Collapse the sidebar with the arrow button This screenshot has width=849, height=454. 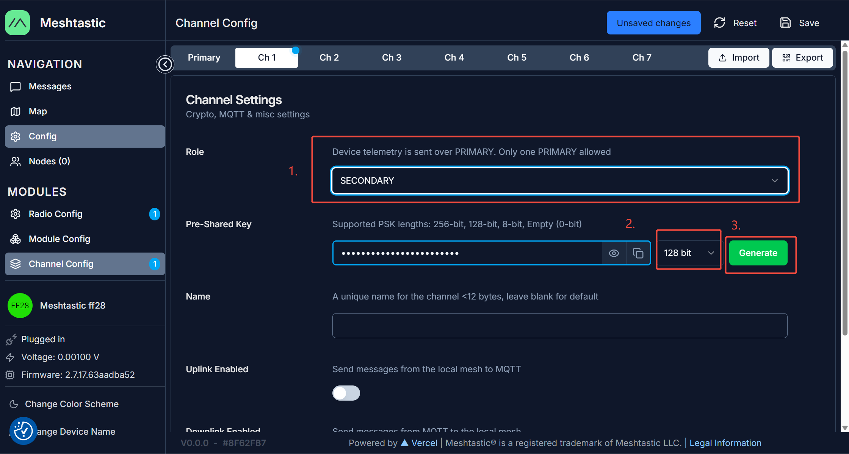click(165, 64)
